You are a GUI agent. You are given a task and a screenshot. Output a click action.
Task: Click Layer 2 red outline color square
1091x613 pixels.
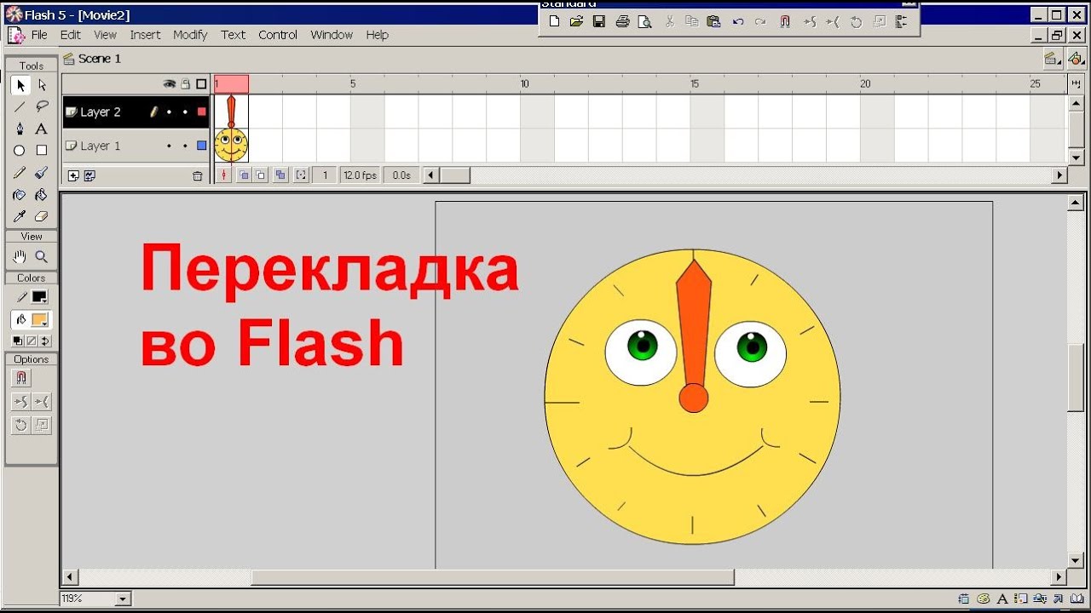[202, 112]
